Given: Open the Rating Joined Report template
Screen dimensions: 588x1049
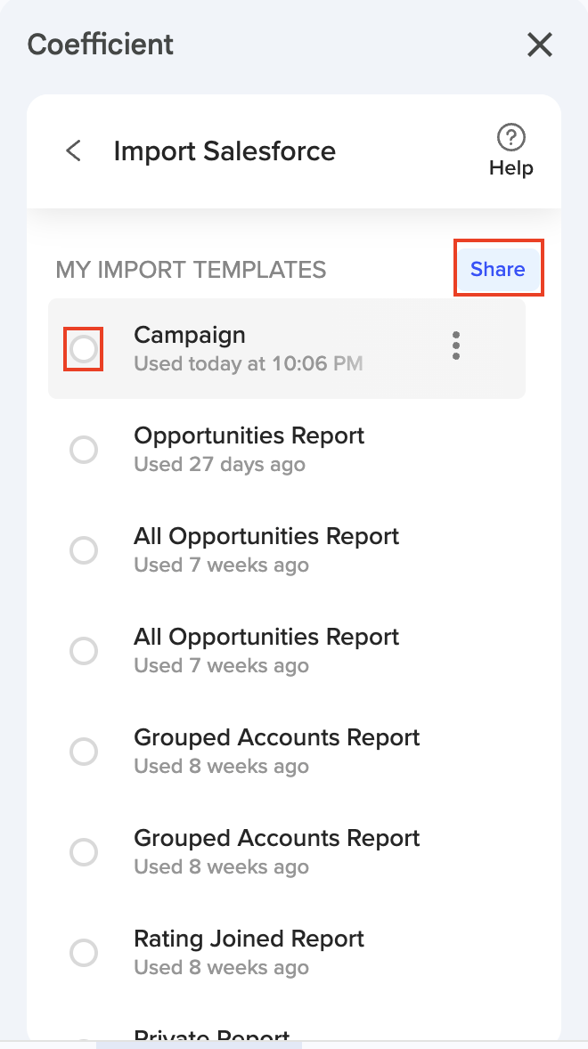Looking at the screenshot, I should [x=249, y=939].
